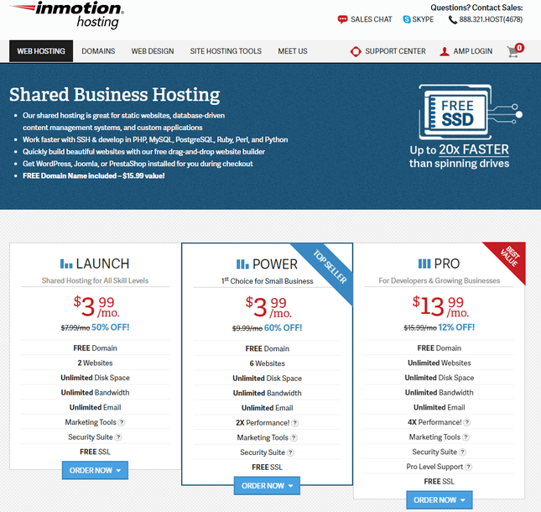The image size is (541, 512).
Task: Click the Launch plan bar-chart icon
Action: tap(66, 264)
